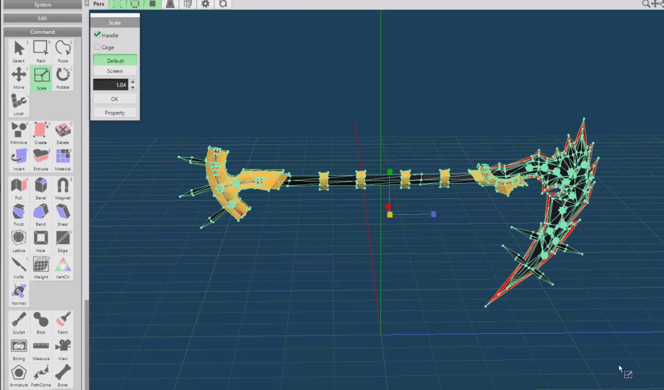The height and width of the screenshot is (390, 664).
Task: Select the Invert faces tool
Action: coord(19,159)
